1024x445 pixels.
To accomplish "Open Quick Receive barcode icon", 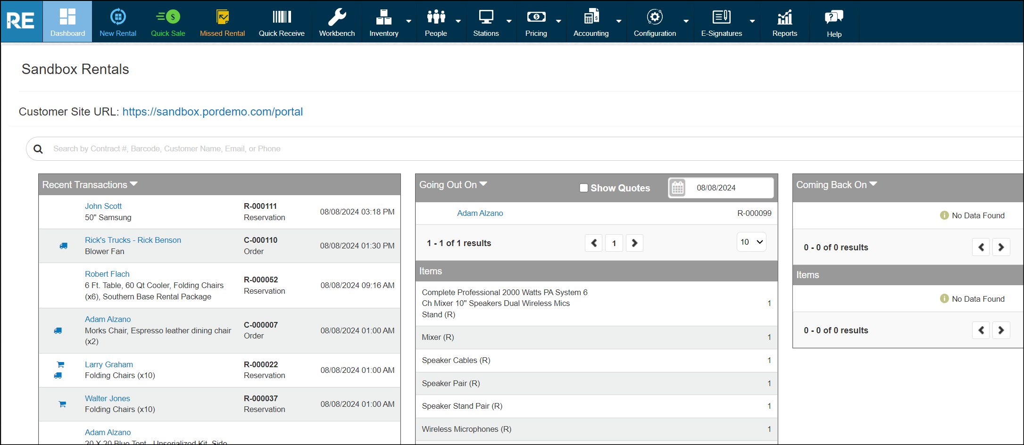I will point(282,17).
